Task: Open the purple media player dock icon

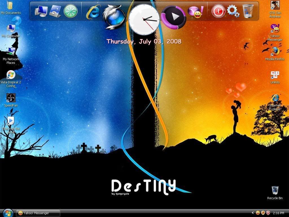Action: [x=174, y=17]
